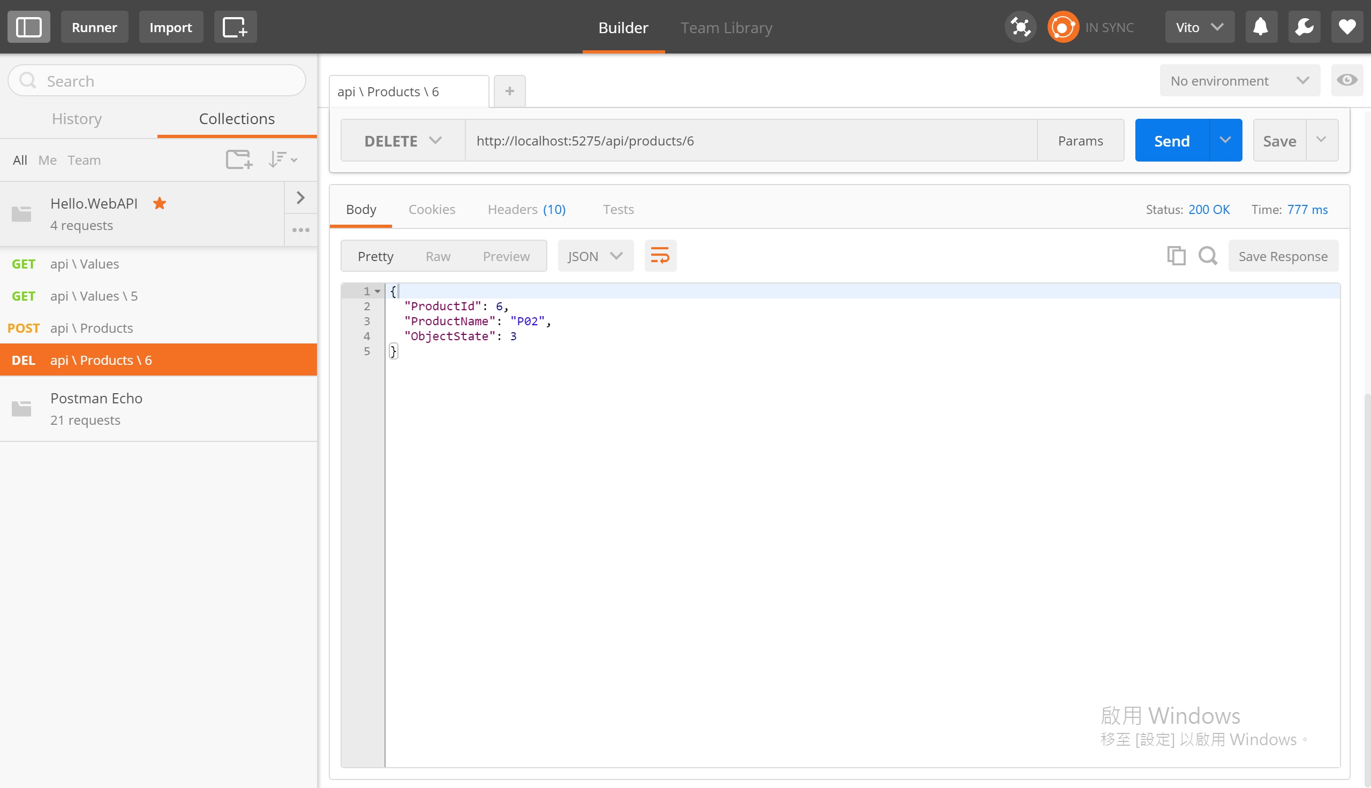Click the orange sync status icon
The image size is (1371, 788).
coord(1063,27)
